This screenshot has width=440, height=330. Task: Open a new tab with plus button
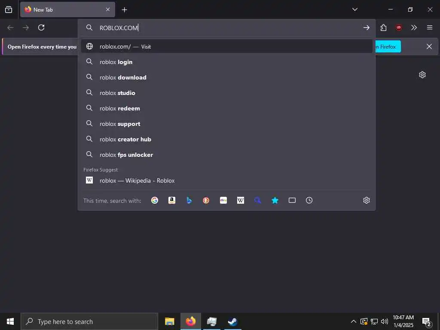124,10
